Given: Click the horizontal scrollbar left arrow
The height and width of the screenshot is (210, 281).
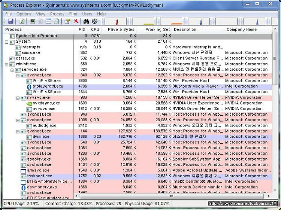Looking at the screenshot, I should coord(76,196).
